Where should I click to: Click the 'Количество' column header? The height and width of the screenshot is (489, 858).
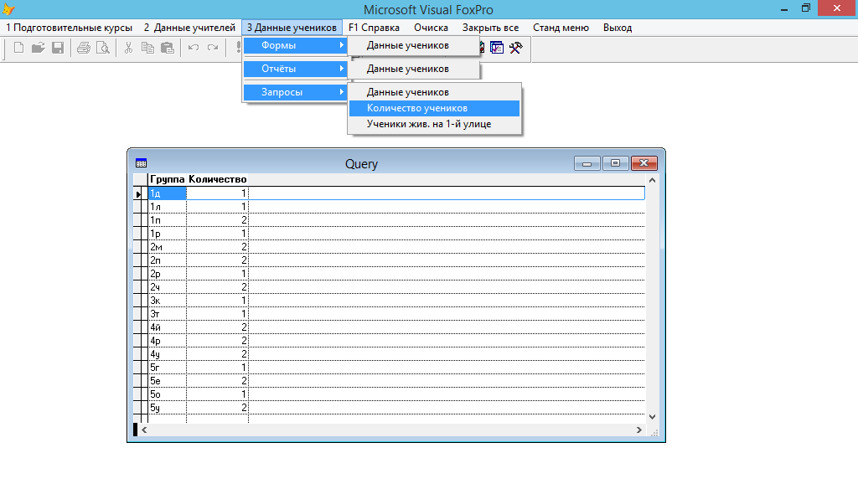(x=217, y=179)
